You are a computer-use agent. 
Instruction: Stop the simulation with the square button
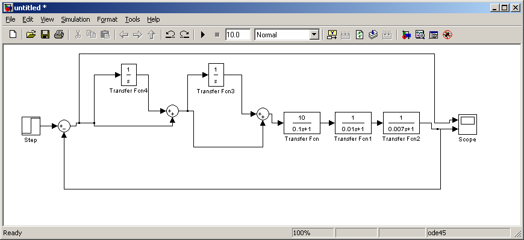click(x=217, y=35)
